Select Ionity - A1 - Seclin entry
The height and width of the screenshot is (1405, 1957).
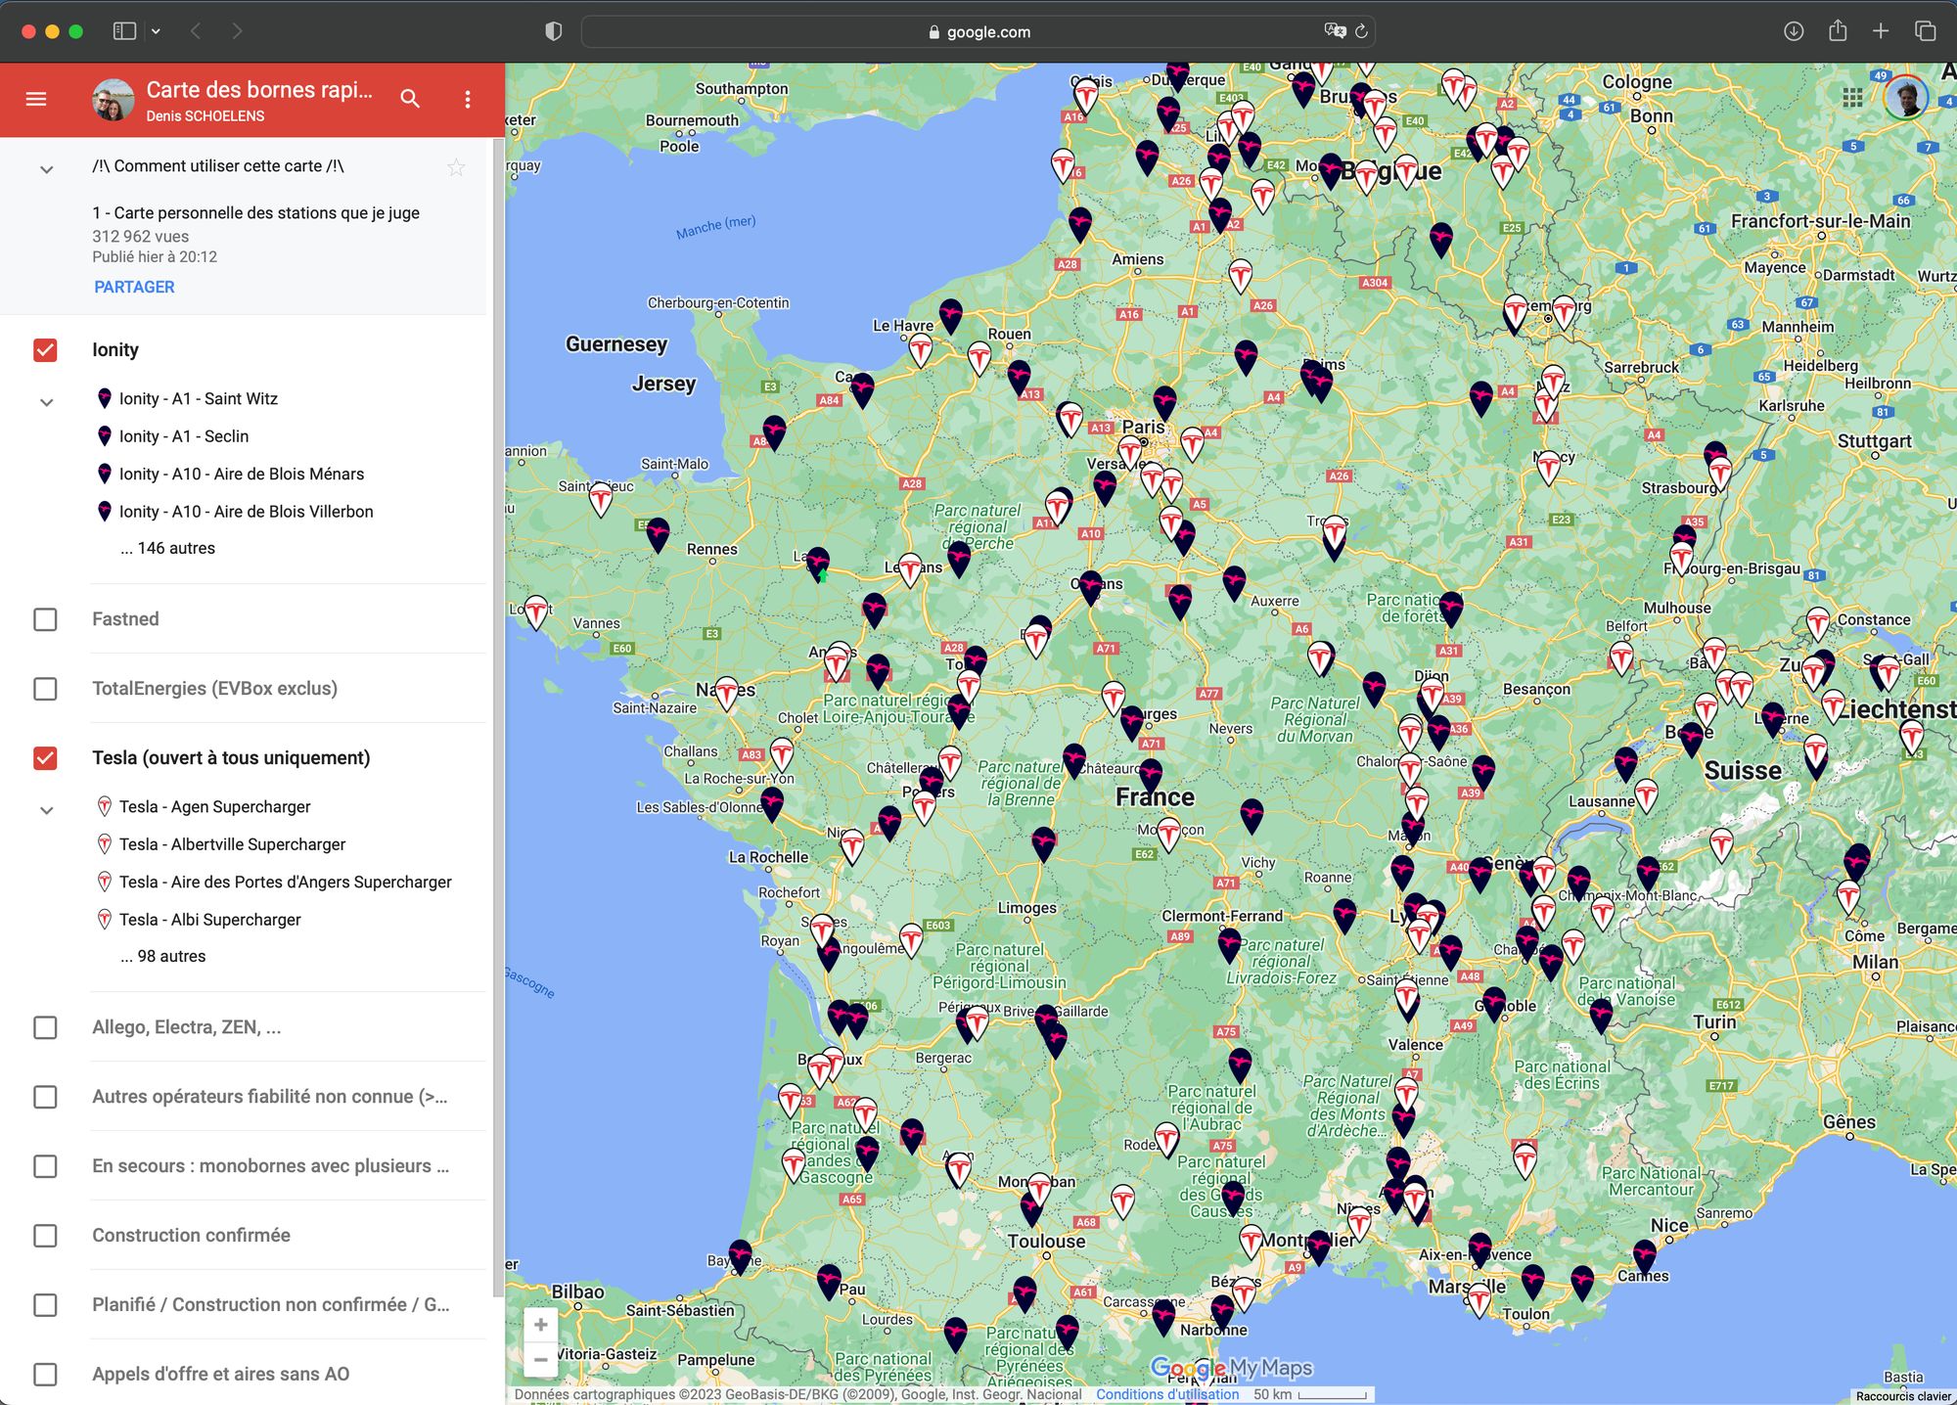pos(184,436)
